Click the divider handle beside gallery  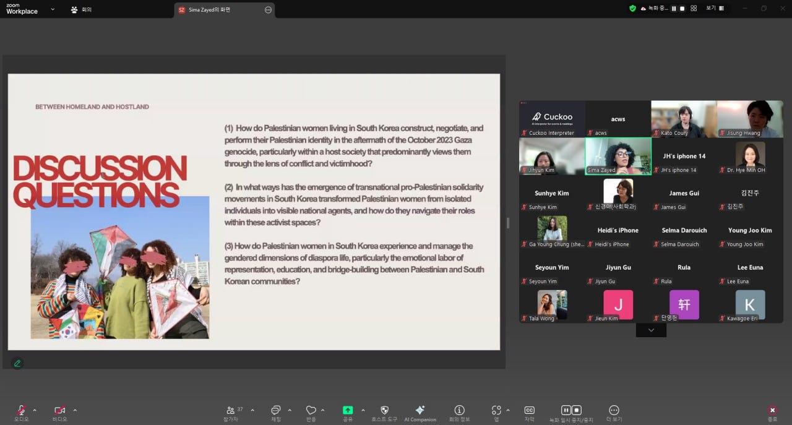pos(508,223)
